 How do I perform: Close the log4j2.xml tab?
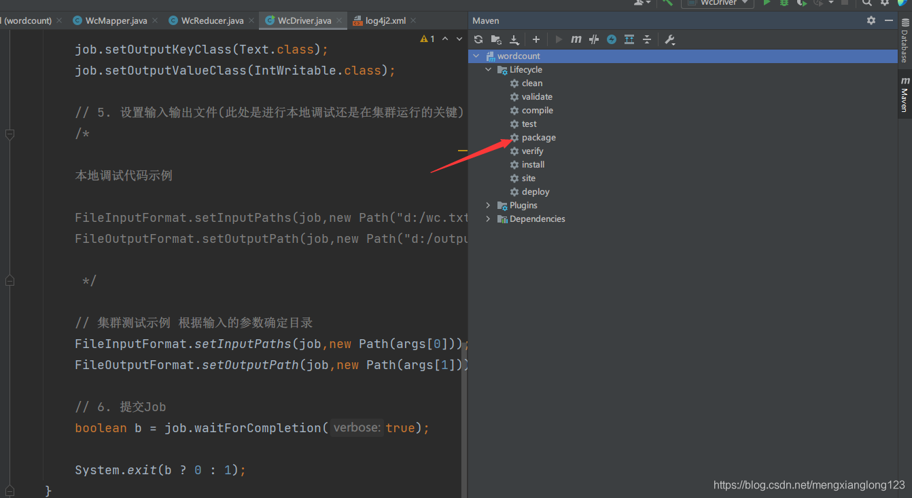414,21
